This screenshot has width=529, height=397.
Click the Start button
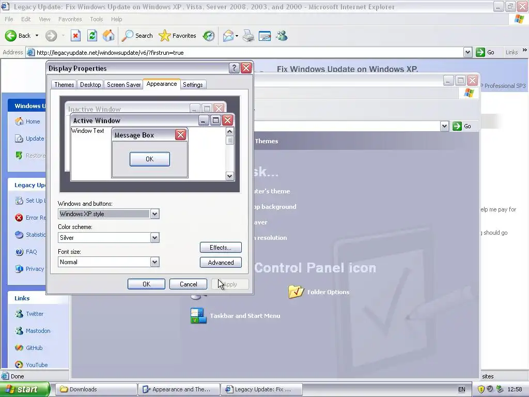click(25, 389)
